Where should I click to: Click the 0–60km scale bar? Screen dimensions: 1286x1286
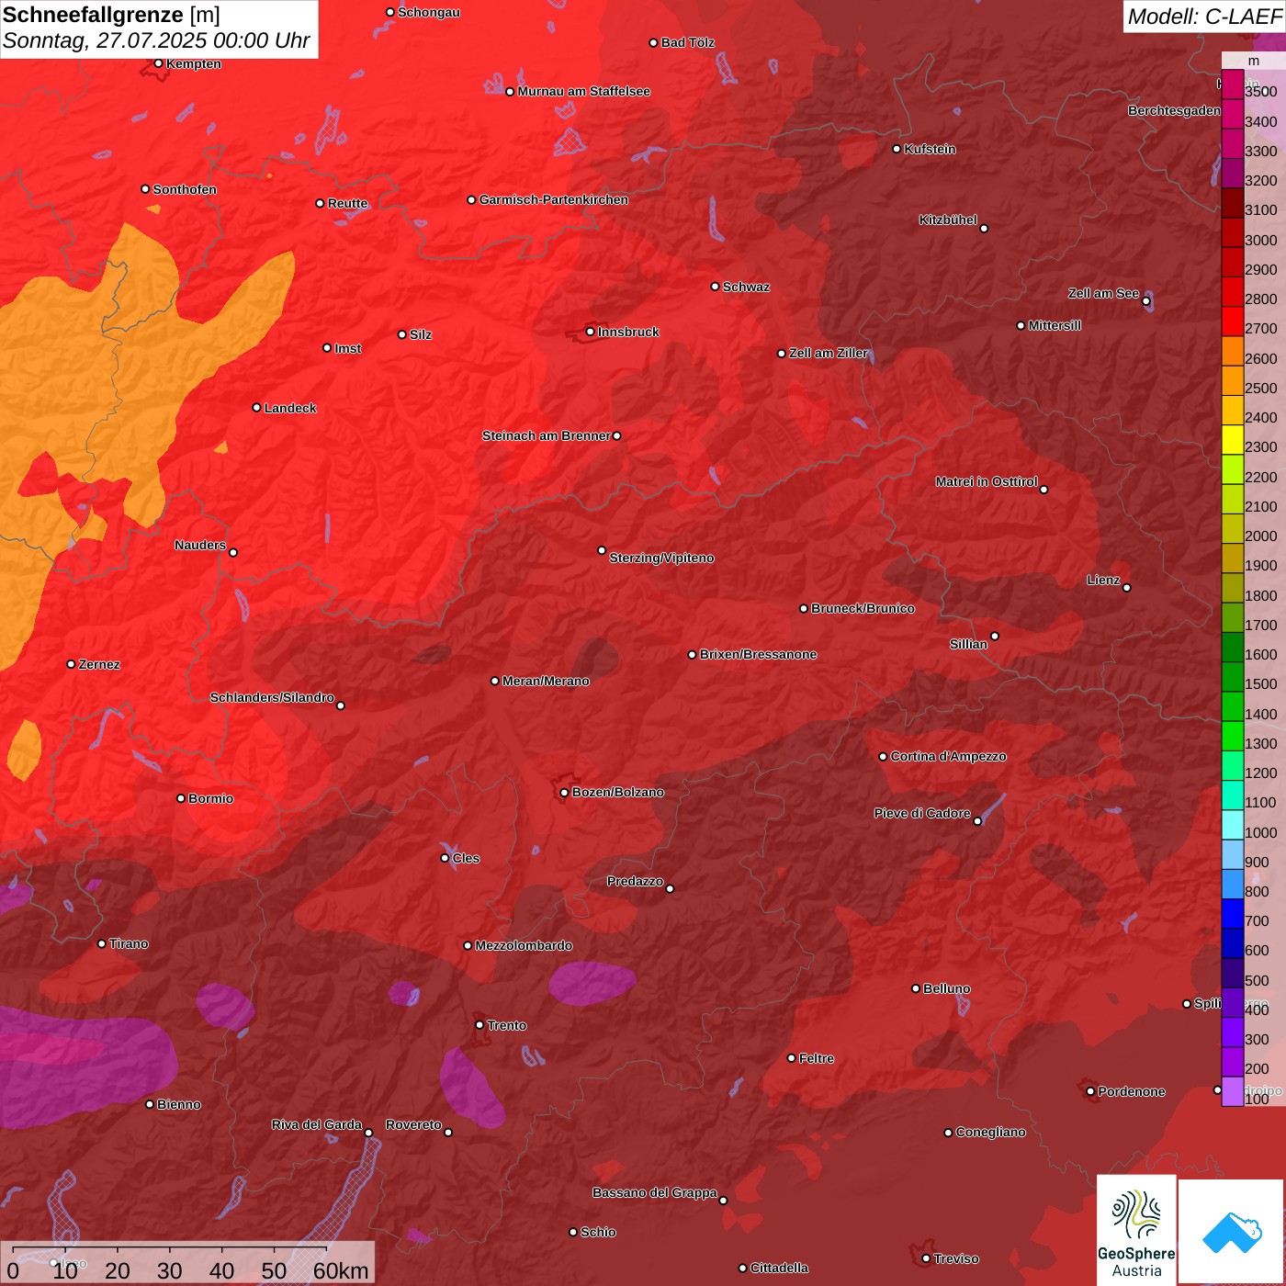coord(187,1264)
